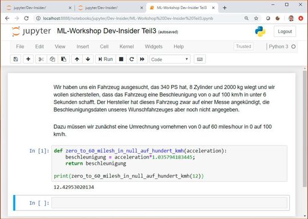Open the View menu
Screen dimensions: 308x219
coord(60,47)
